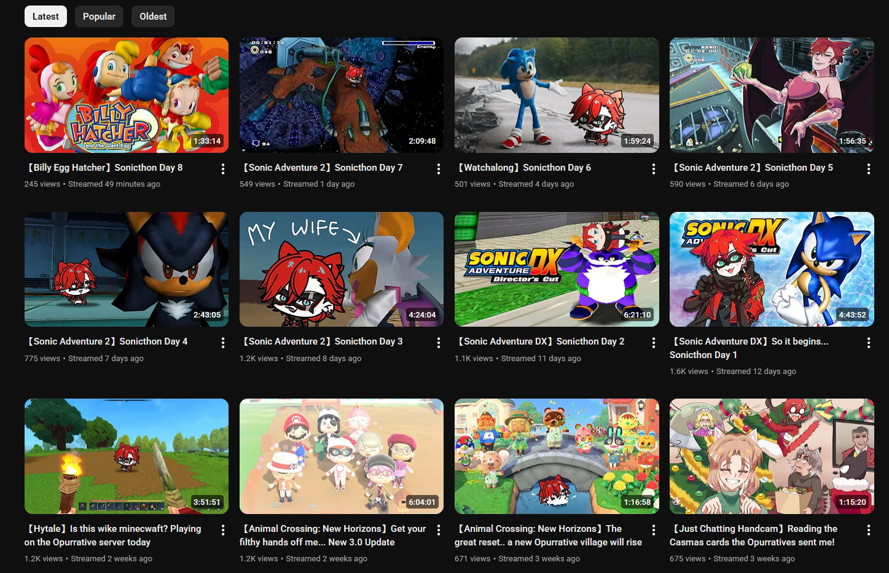Play the Billy Hatcher thumbnail video
Screen dimensions: 889x573
coord(127,95)
